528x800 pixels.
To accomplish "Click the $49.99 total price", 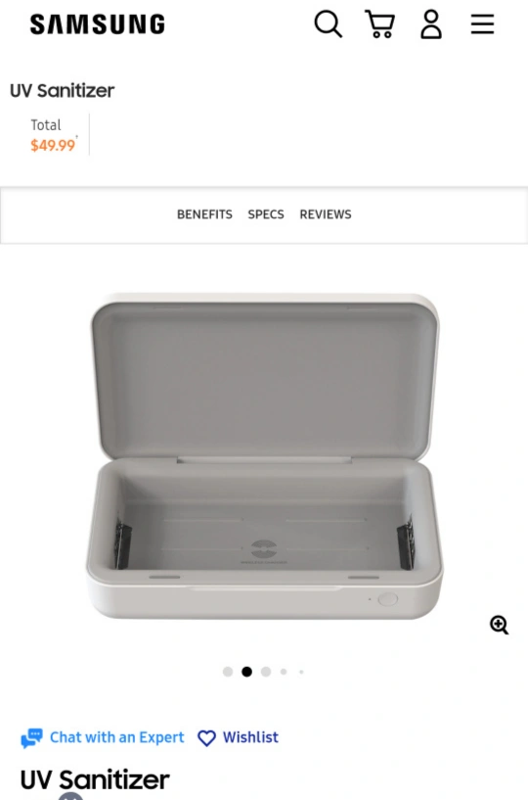I will coord(53,145).
